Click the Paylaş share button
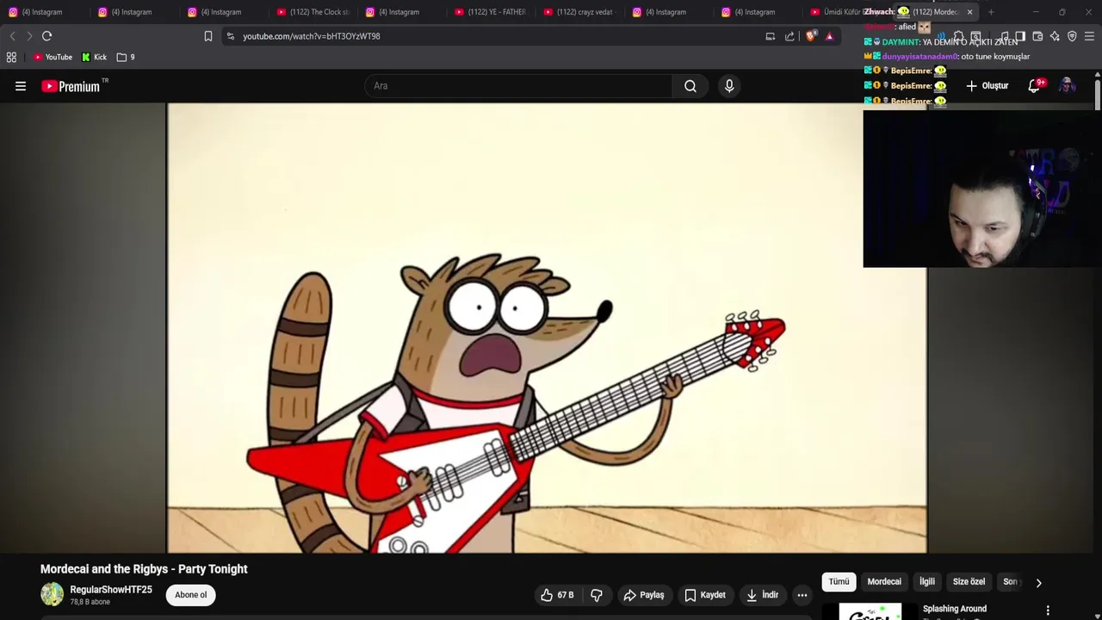This screenshot has height=620, width=1102. pos(644,595)
